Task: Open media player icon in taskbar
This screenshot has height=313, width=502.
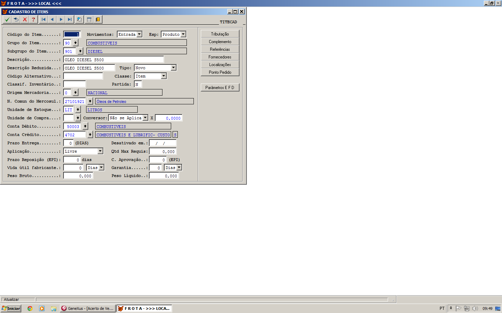Action: [42, 308]
